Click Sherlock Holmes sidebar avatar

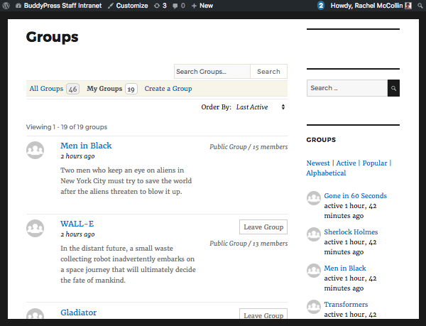(314, 234)
